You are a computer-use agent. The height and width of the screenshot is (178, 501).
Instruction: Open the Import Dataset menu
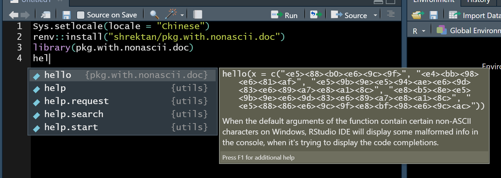475,15
